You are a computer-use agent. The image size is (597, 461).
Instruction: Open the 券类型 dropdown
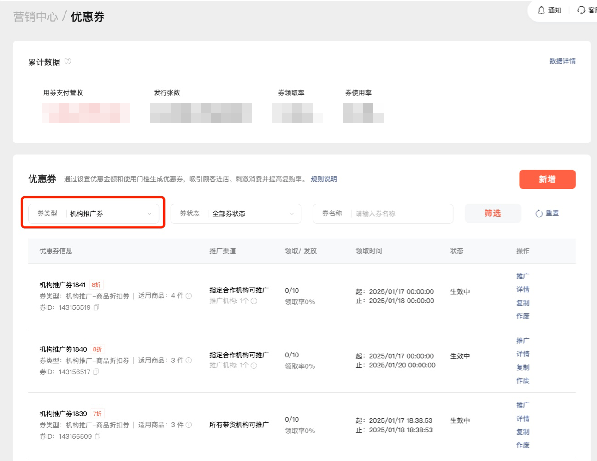(x=94, y=213)
